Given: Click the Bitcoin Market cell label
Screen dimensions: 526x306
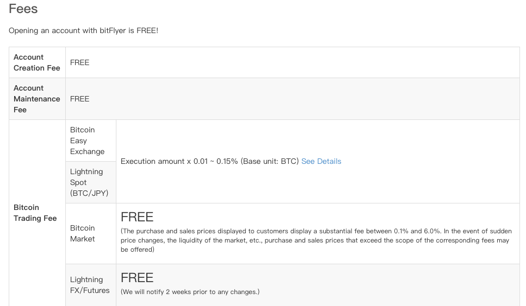Looking at the screenshot, I should click(x=83, y=233).
